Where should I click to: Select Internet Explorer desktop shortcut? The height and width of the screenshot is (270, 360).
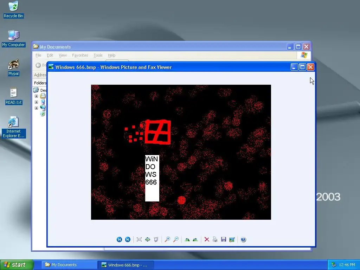[x=14, y=127]
